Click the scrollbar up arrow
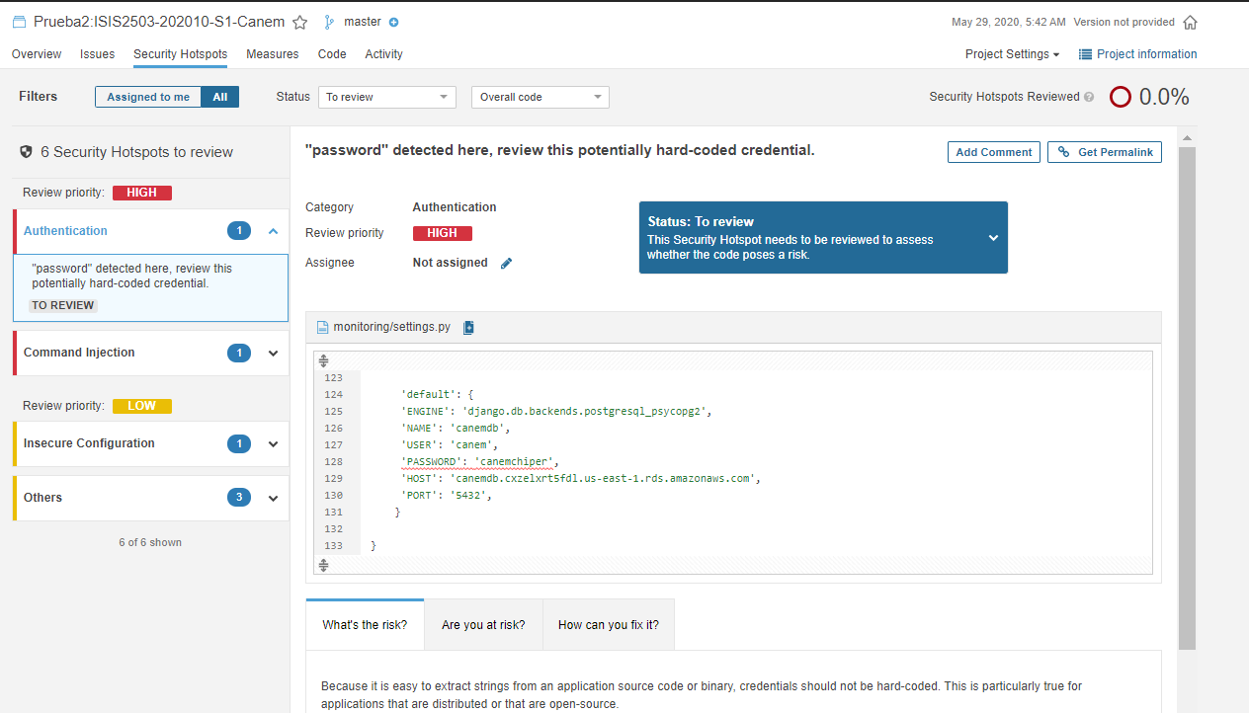This screenshot has width=1249, height=713. tap(1187, 137)
